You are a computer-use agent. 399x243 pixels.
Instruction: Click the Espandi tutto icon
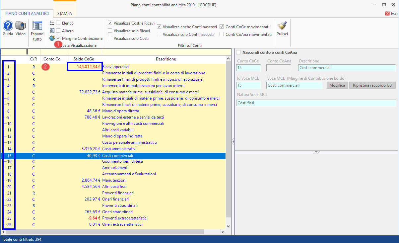[37, 26]
